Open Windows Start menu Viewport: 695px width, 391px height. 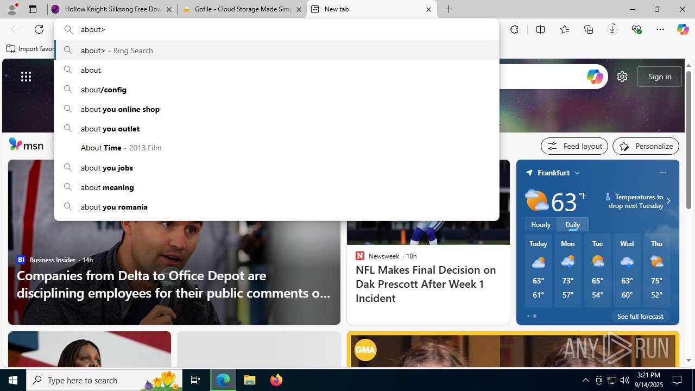pyautogui.click(x=13, y=380)
